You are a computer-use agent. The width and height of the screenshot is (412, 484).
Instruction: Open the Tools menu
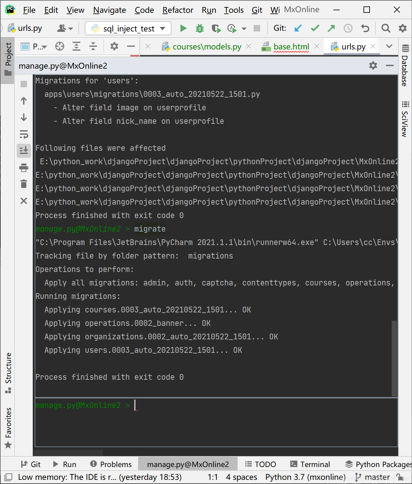point(234,10)
